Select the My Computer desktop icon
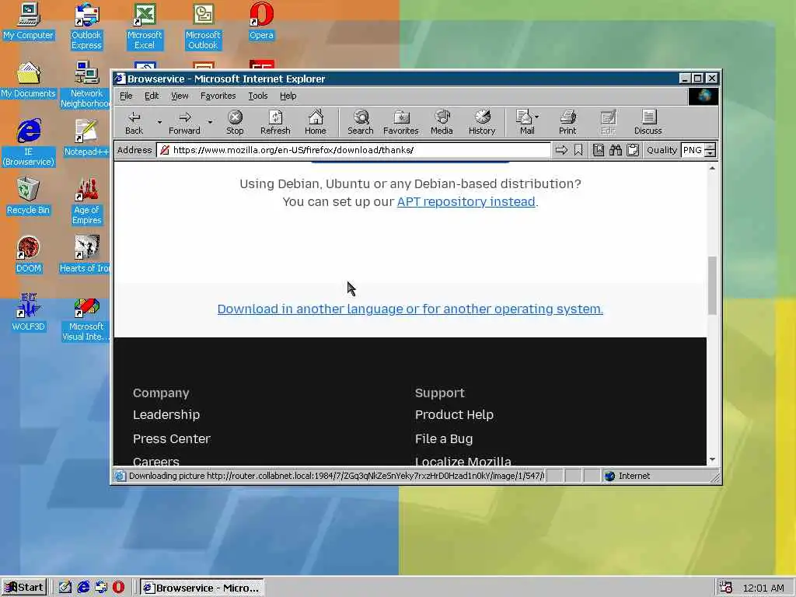796x597 pixels. click(28, 22)
